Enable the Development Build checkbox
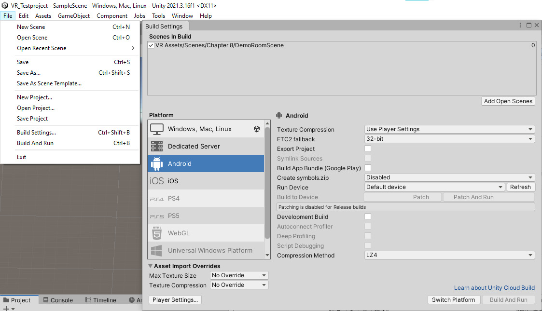 click(x=368, y=217)
